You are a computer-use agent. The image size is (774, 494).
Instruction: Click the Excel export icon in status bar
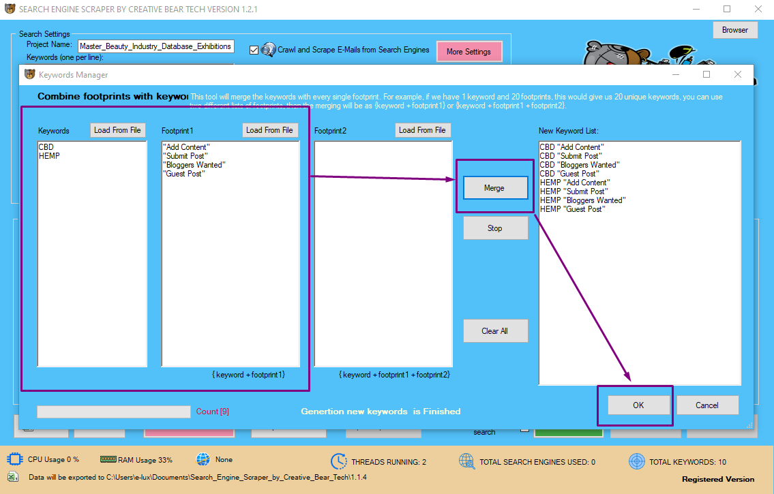[13, 477]
